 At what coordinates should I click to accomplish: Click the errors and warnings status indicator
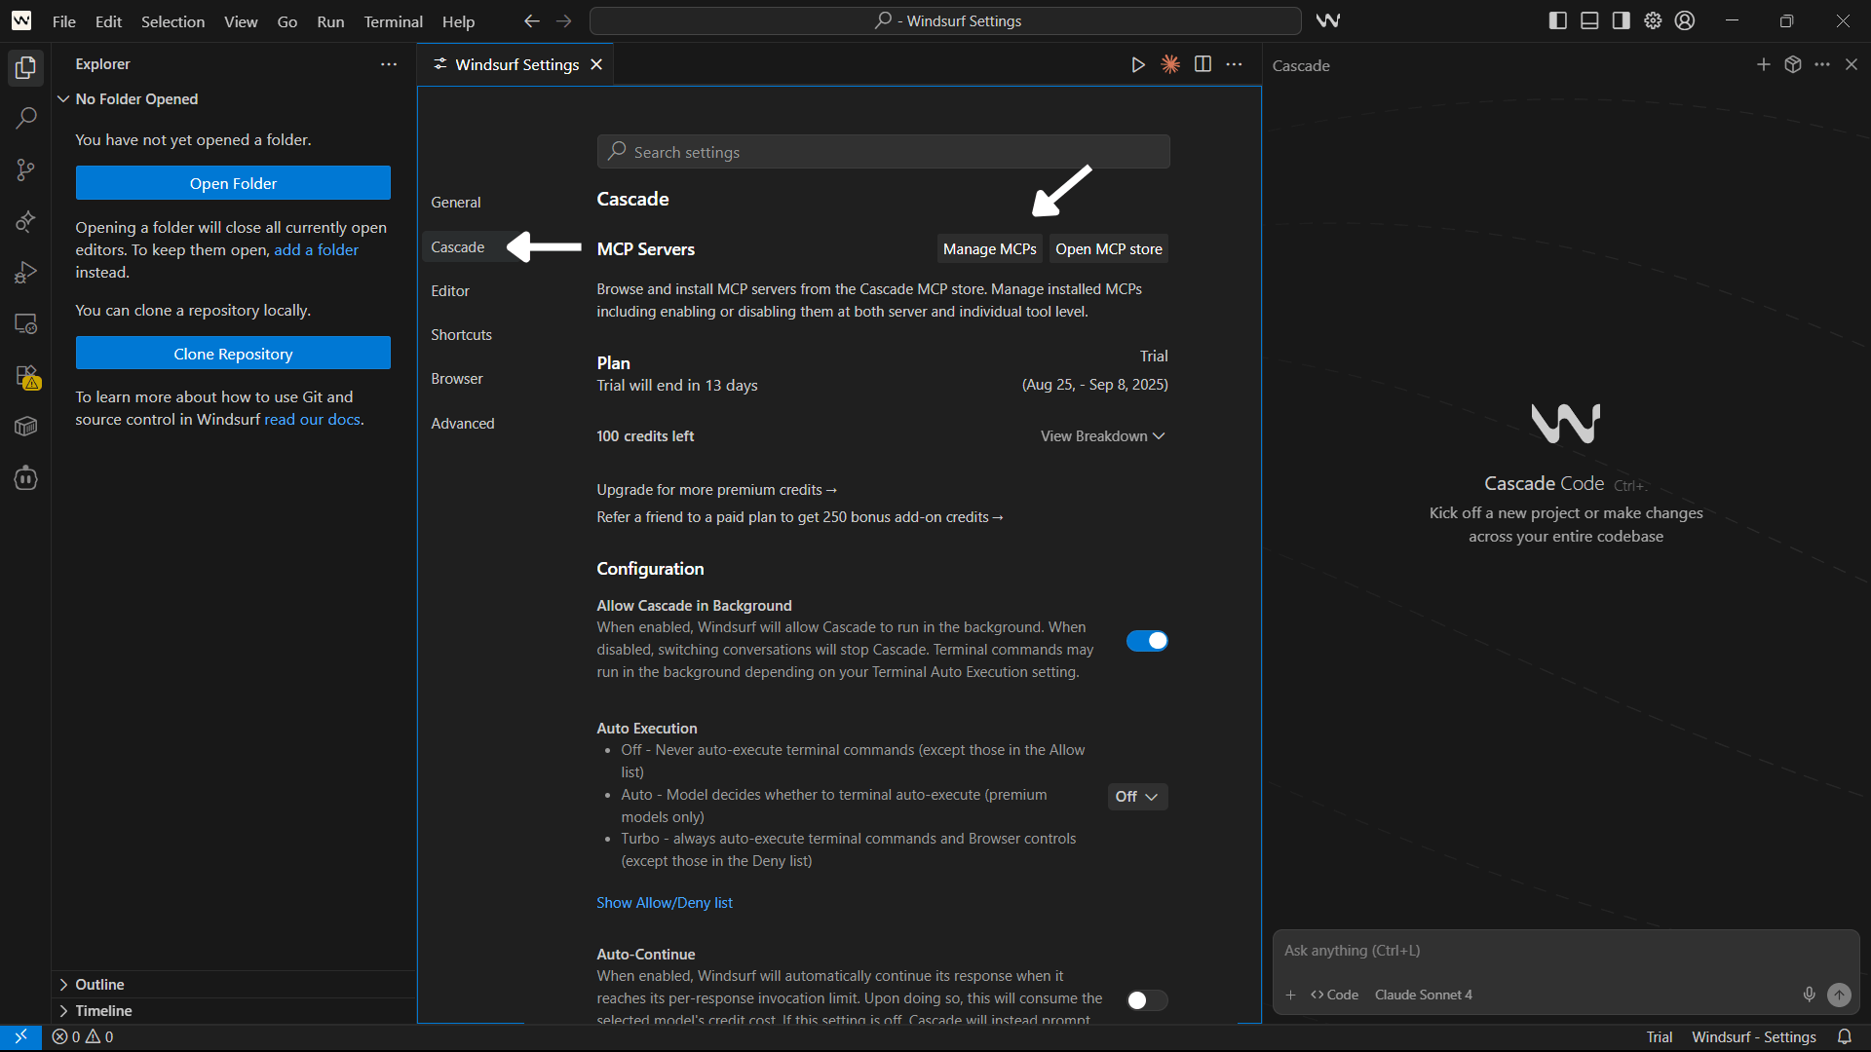click(83, 1036)
